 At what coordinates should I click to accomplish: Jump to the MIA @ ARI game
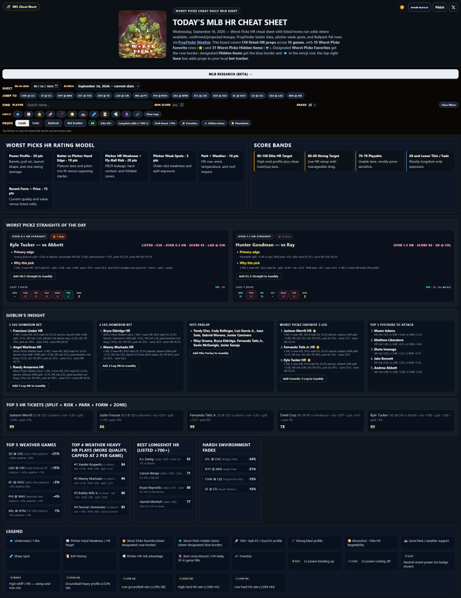pyautogui.click(x=296, y=96)
